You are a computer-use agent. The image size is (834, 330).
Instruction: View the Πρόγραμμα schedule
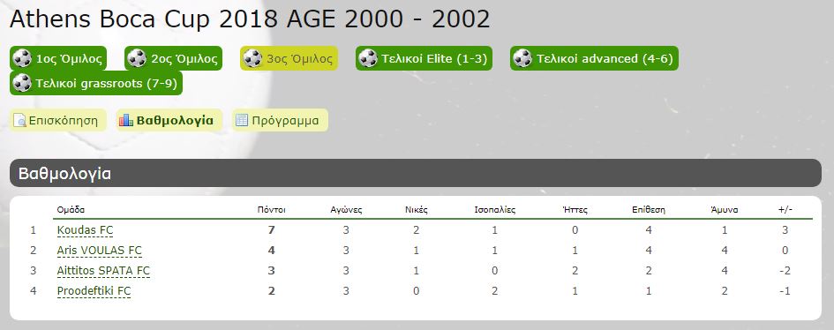281,121
